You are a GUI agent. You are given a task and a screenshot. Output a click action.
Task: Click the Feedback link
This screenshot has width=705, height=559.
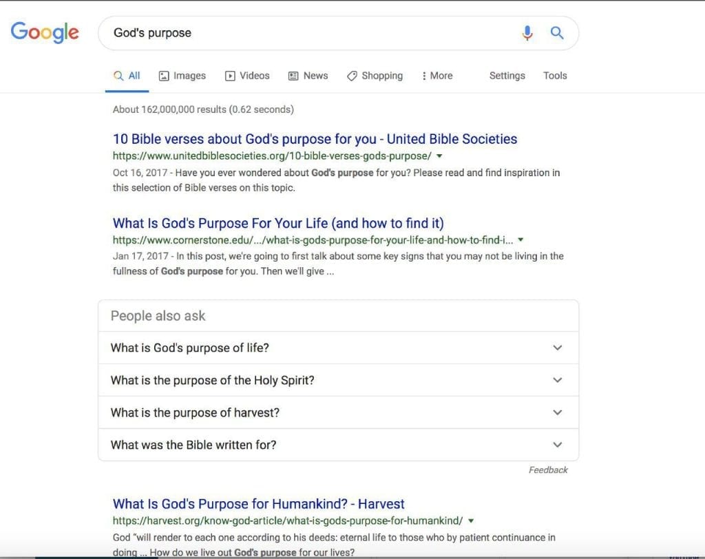tap(548, 470)
